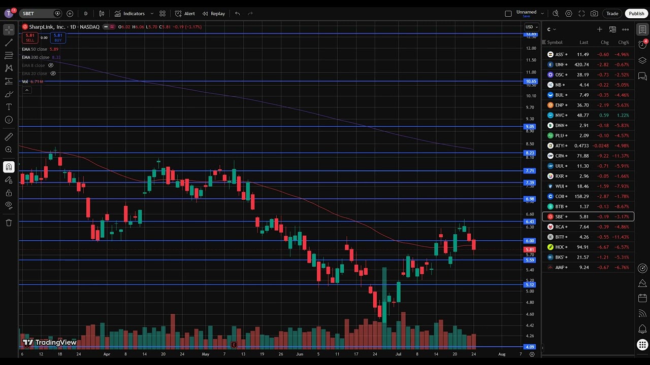Sort watchlist by Symbol column
650x365 pixels.
[x=555, y=43]
